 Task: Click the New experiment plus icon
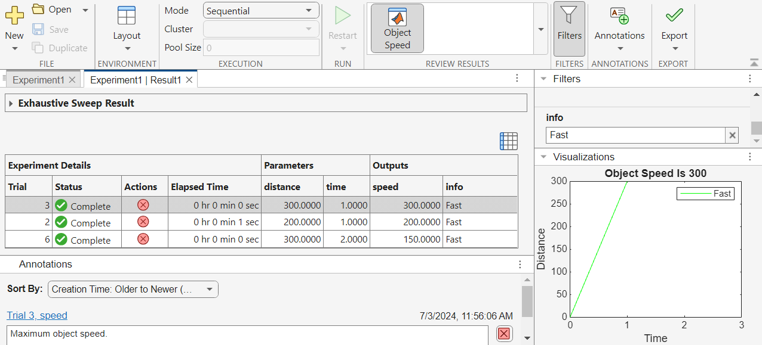point(14,15)
